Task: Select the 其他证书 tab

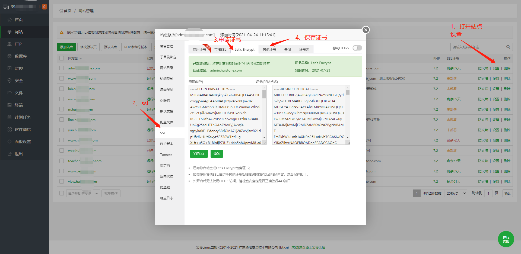Action: pyautogui.click(x=269, y=49)
